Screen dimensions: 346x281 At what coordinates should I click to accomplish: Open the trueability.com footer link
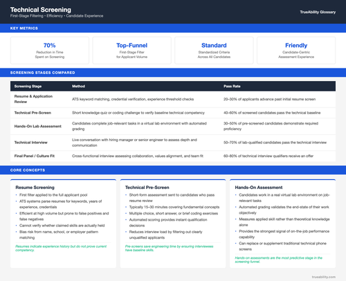[x=324, y=277]
